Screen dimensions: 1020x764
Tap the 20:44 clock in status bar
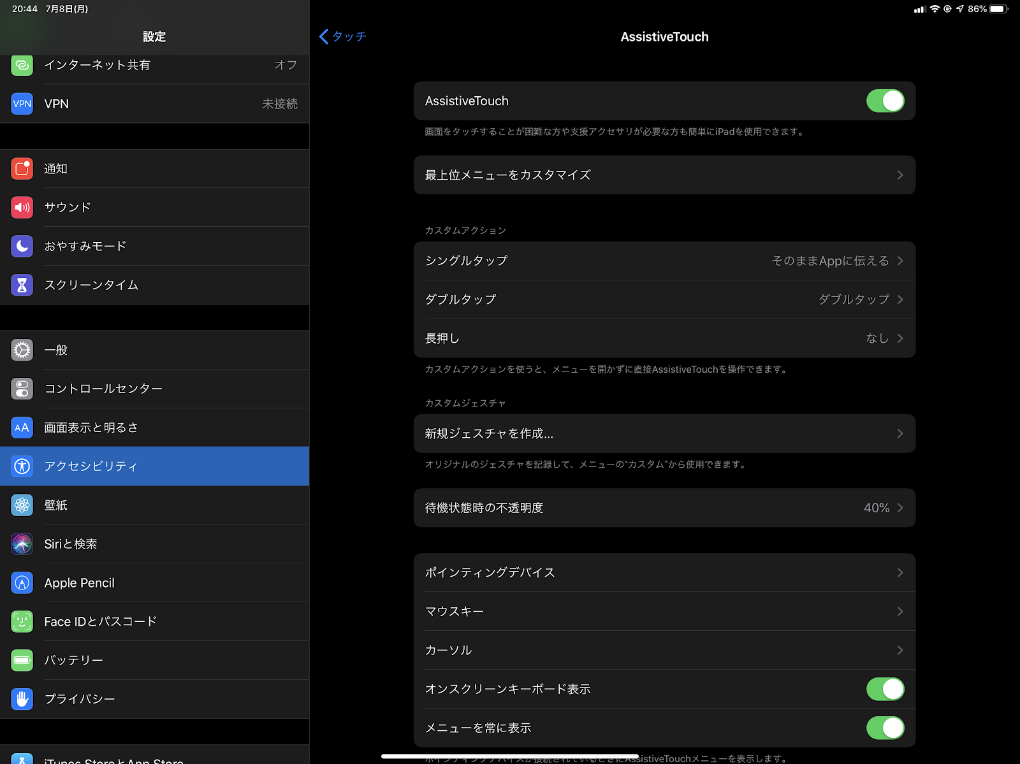[25, 9]
